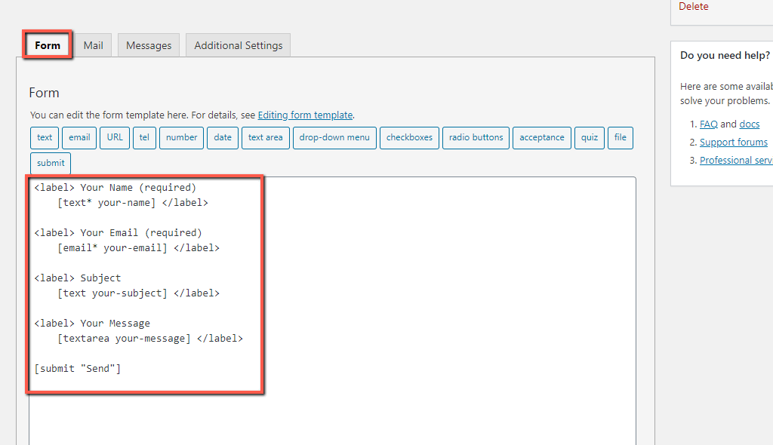
Task: Click the '<label> Your Email (required)' line
Action: click(x=119, y=232)
